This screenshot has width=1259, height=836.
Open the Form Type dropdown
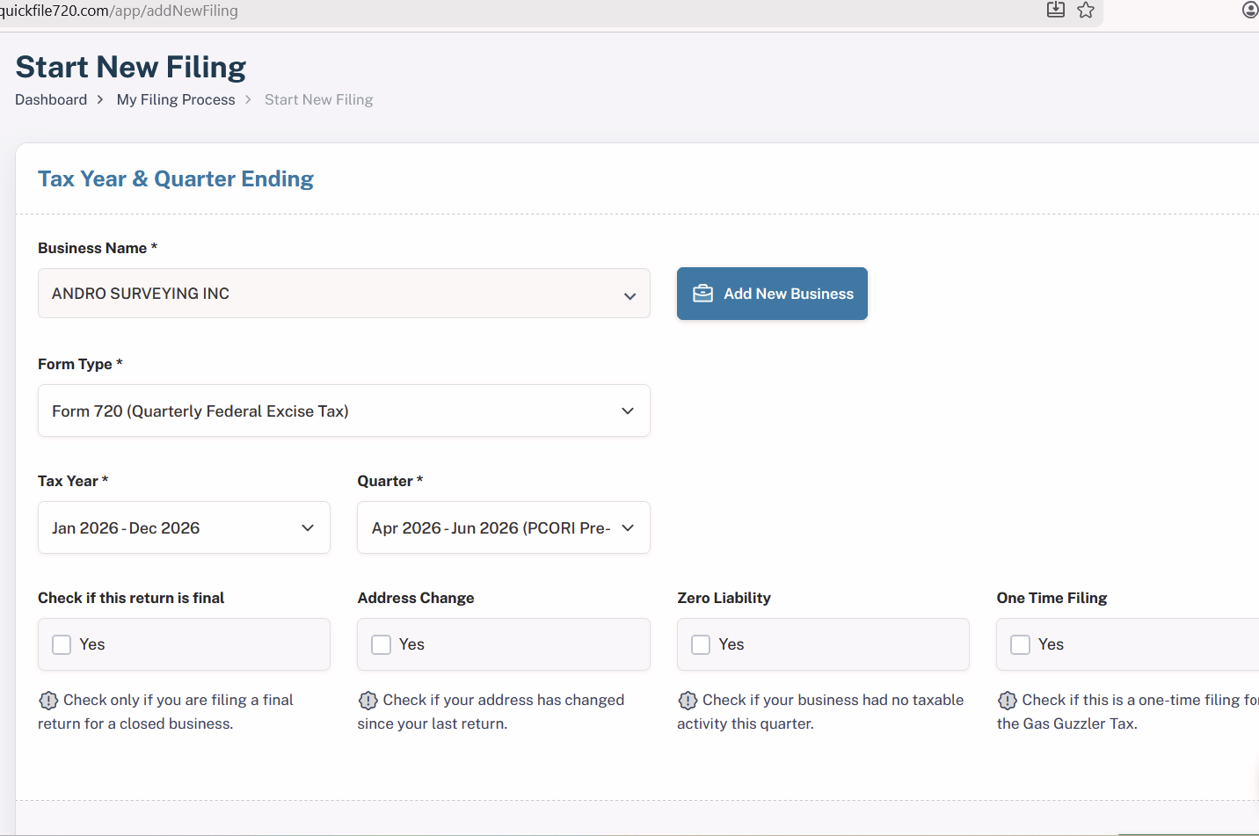[x=344, y=411]
